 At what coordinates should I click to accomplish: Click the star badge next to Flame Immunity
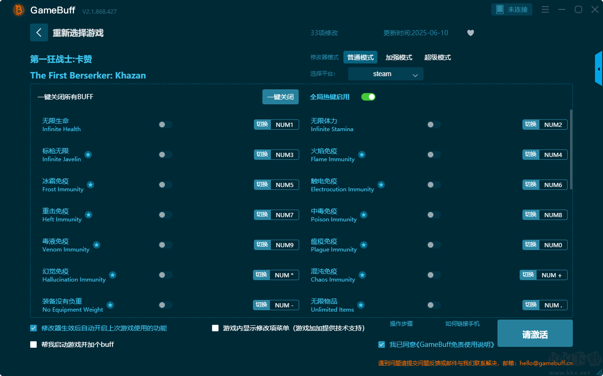click(362, 155)
